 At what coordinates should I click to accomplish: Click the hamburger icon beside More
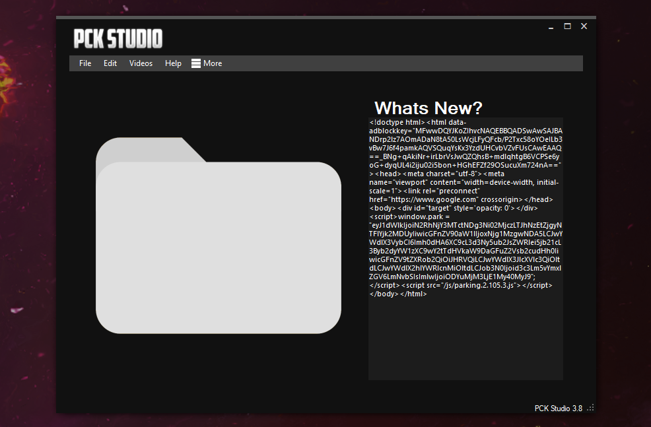pyautogui.click(x=196, y=63)
